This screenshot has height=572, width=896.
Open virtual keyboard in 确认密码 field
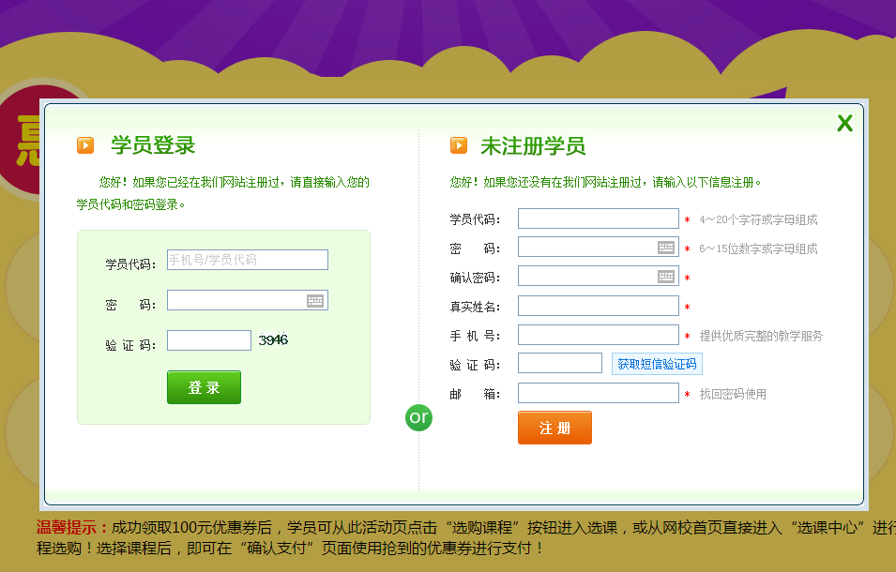tap(666, 277)
